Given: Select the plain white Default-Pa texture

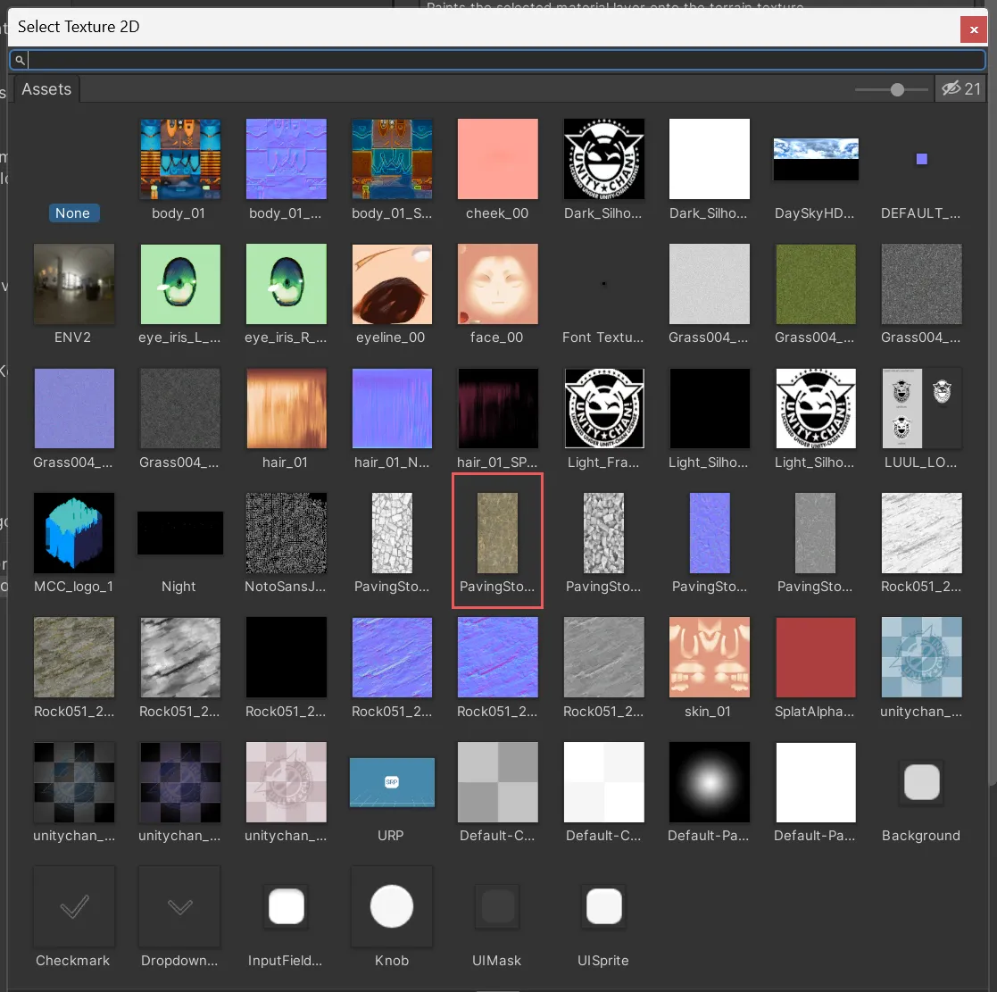Looking at the screenshot, I should coord(816,782).
